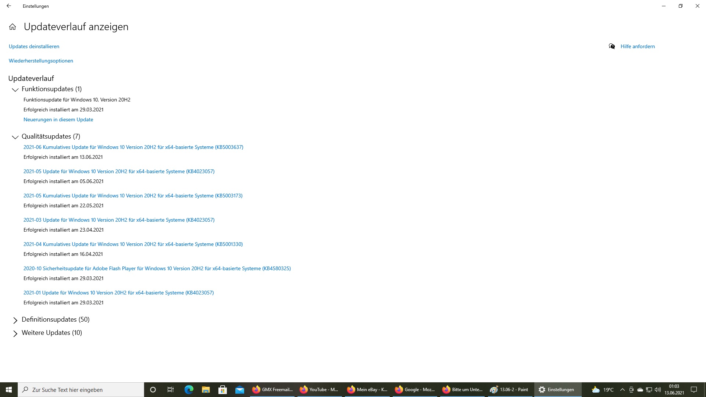Switch to YouTube Firefox taskbar window
706x397 pixels.
pos(318,390)
